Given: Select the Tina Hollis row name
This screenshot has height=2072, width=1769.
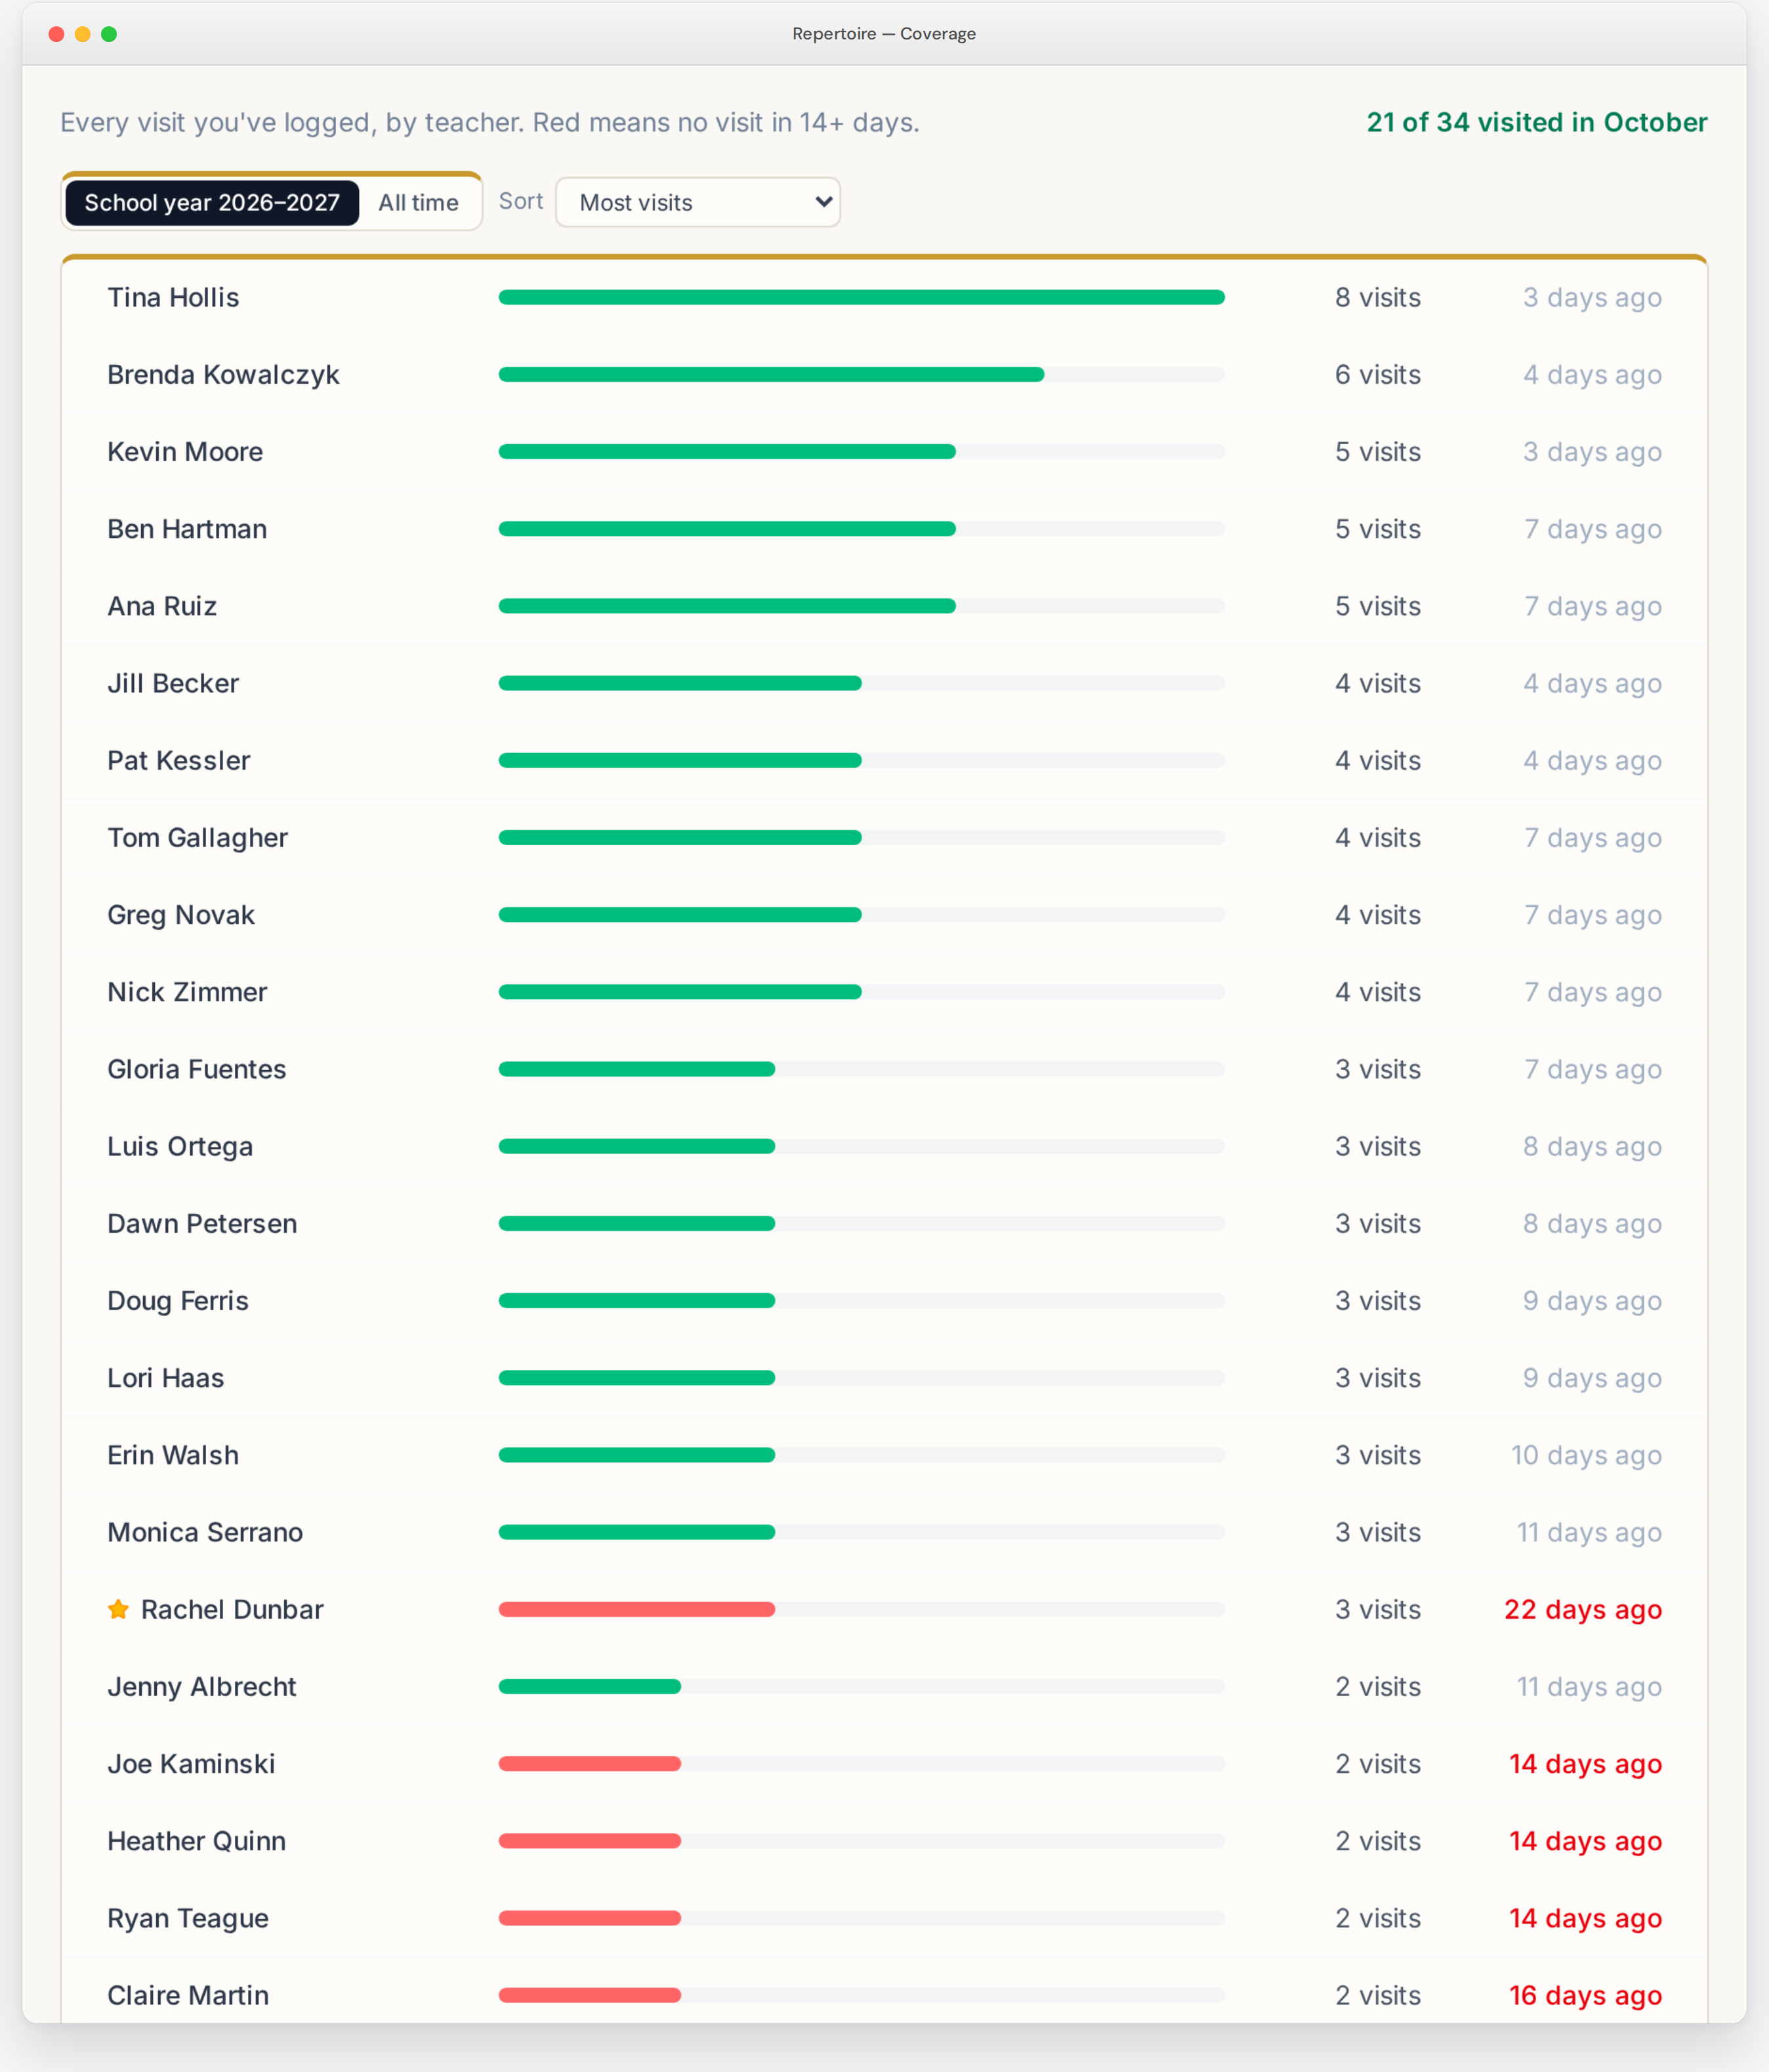Looking at the screenshot, I should point(173,297).
